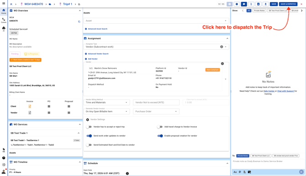Open Vendor Billing Method dropdown
This screenshot has height=176, width=306.
(107, 102)
